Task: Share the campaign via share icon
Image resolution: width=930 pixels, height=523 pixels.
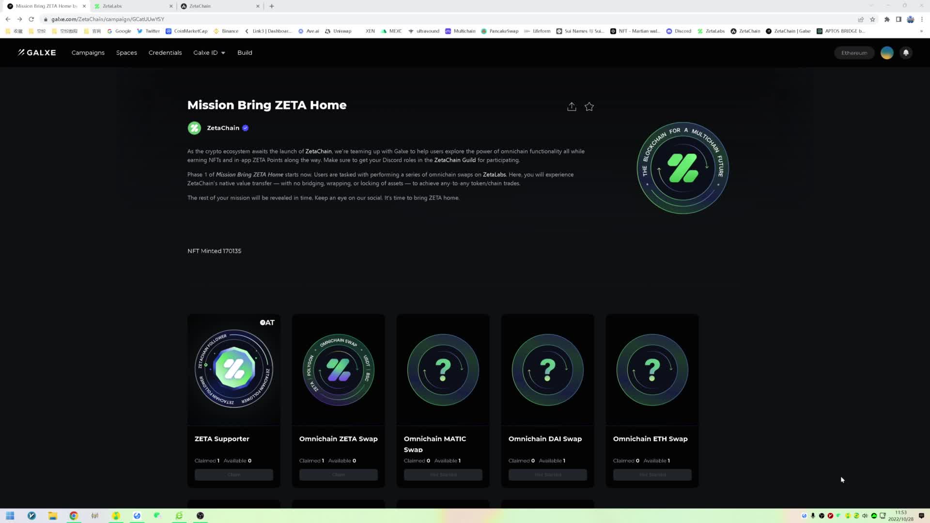Action: click(572, 107)
